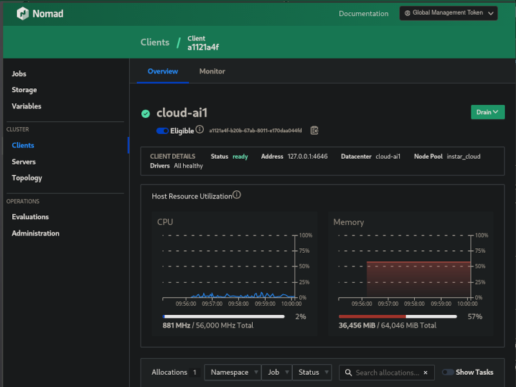Click the Client a1121a4f breadcrumb
Image resolution: width=516 pixels, height=387 pixels.
tap(203, 43)
